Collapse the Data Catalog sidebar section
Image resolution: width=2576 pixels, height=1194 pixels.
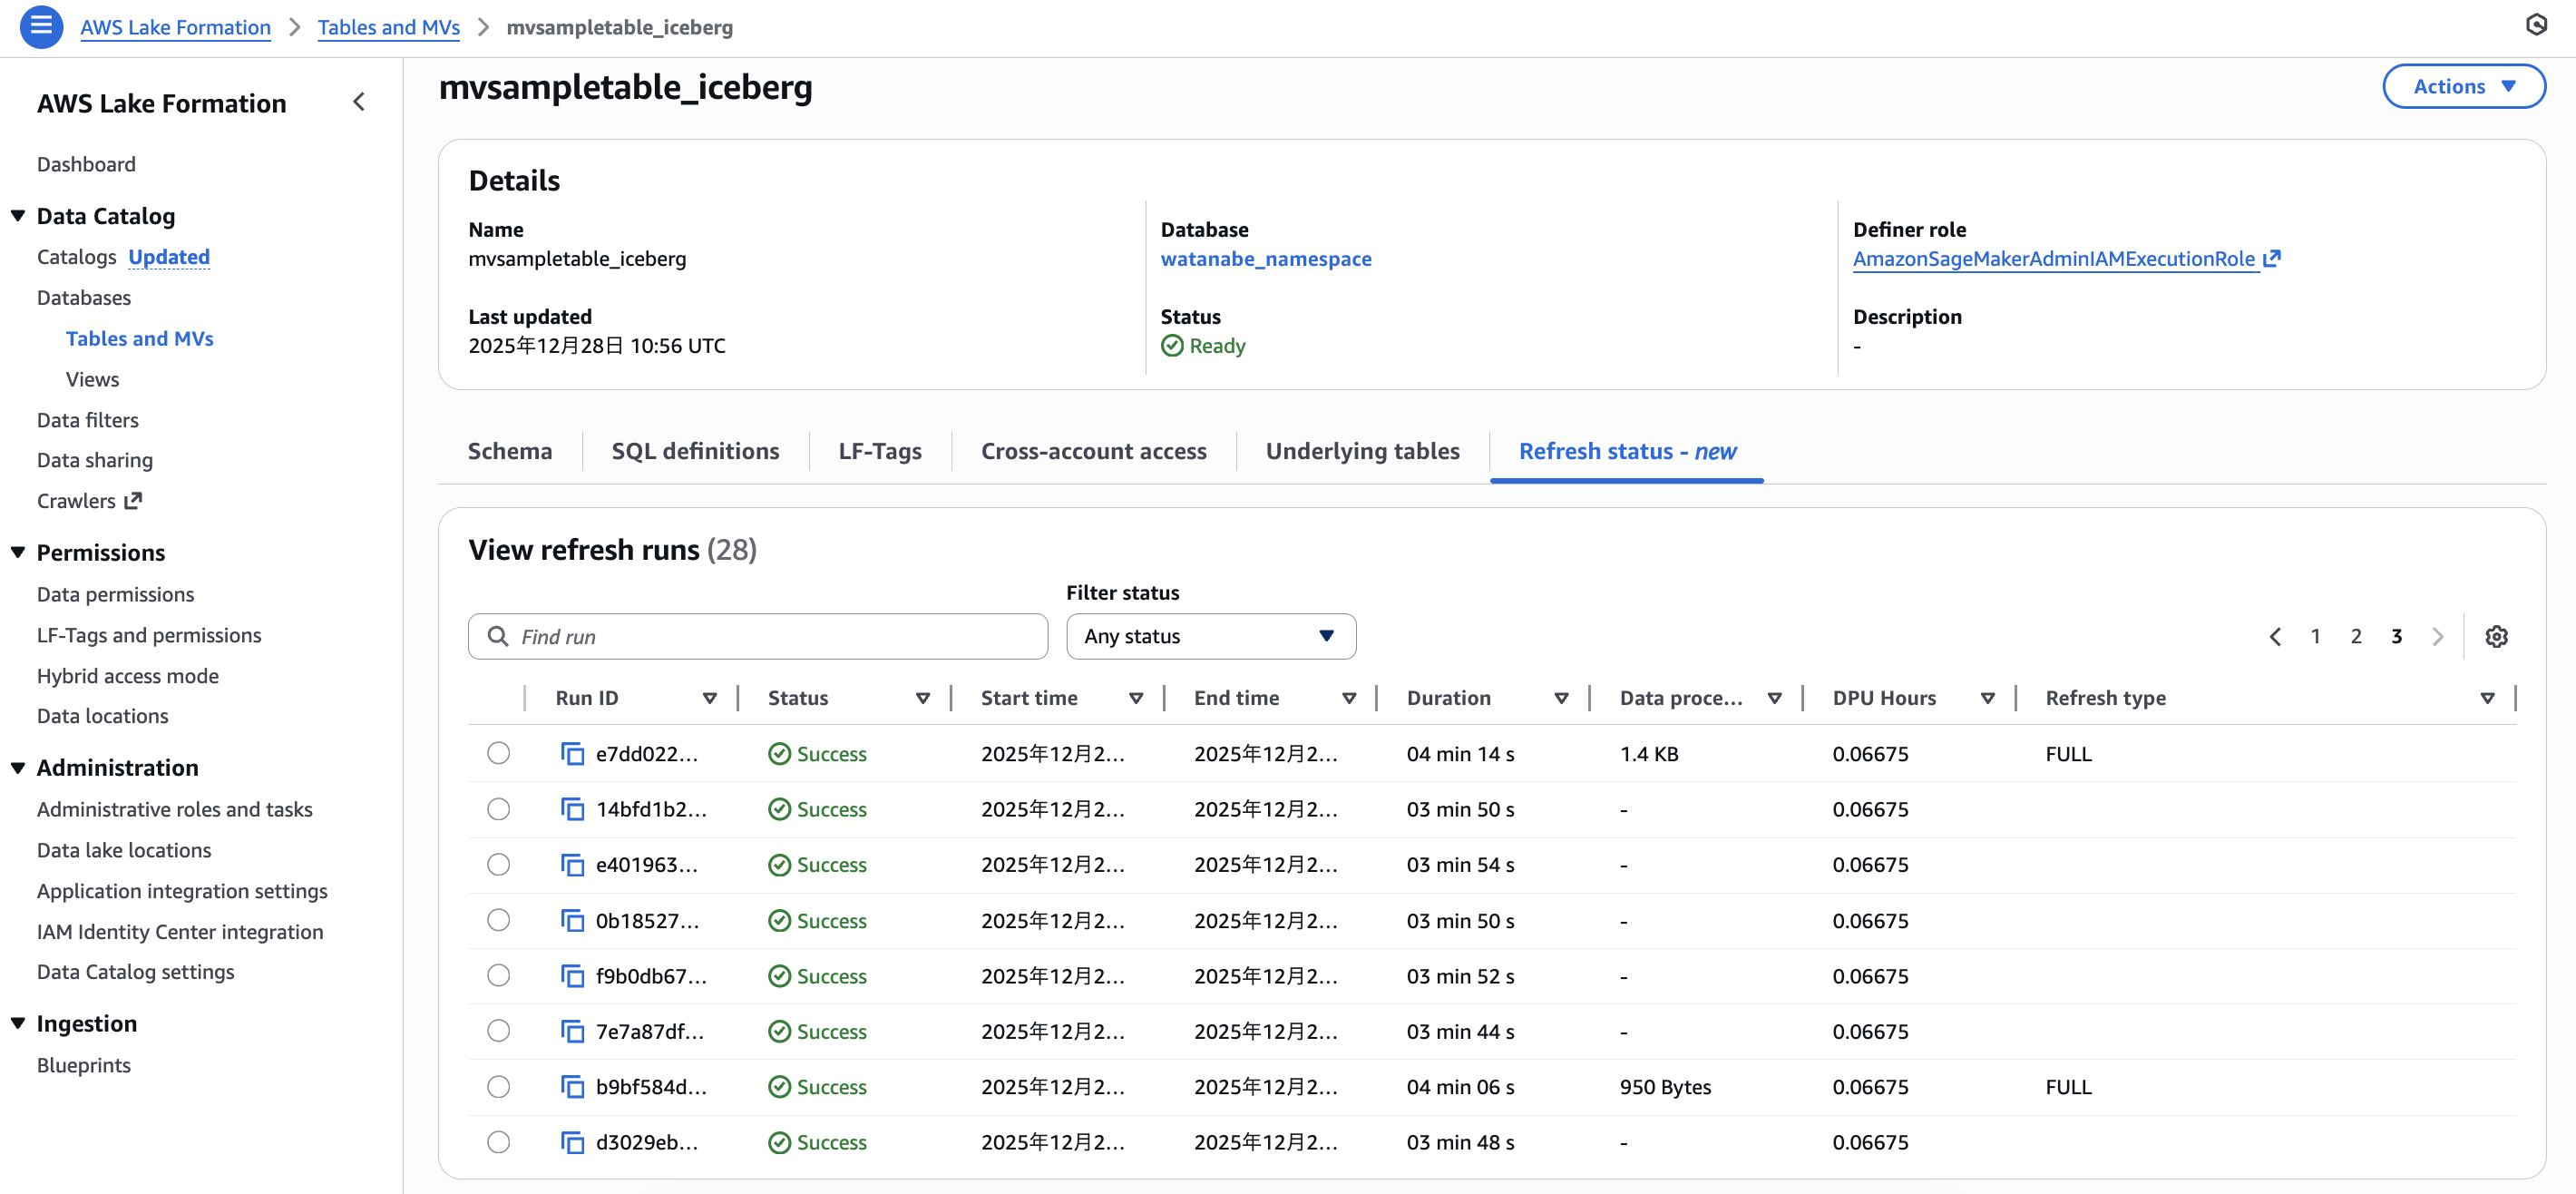point(18,216)
